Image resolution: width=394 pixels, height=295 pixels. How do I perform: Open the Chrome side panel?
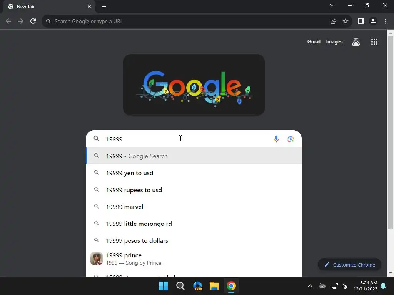(x=361, y=22)
